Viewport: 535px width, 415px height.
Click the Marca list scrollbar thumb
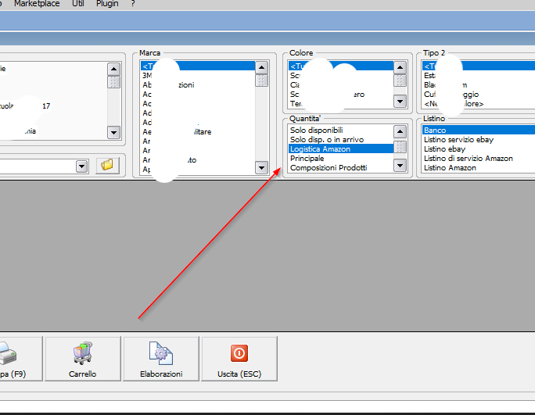[262, 80]
